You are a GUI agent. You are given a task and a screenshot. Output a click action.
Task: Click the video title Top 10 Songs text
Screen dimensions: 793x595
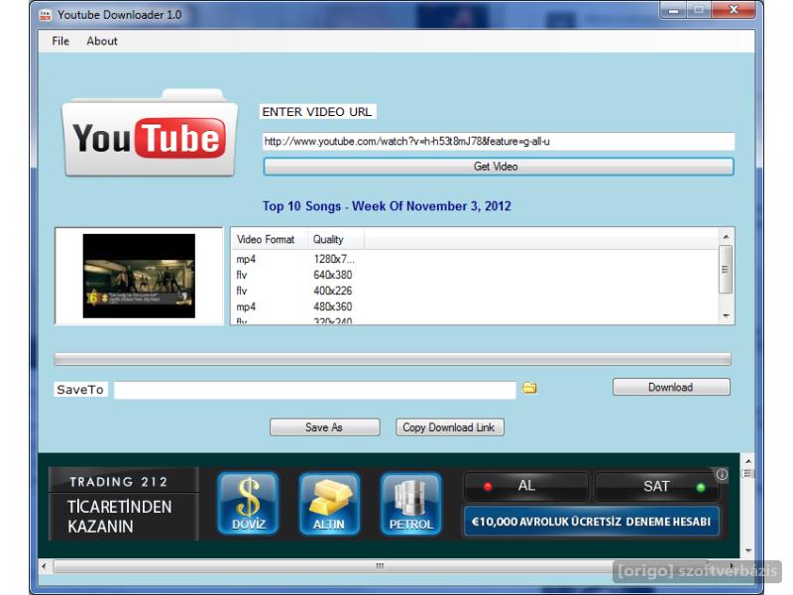(387, 206)
